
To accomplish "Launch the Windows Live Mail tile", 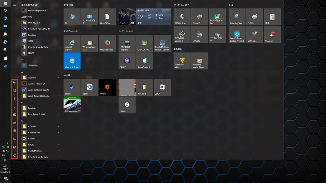I will (89, 43).
